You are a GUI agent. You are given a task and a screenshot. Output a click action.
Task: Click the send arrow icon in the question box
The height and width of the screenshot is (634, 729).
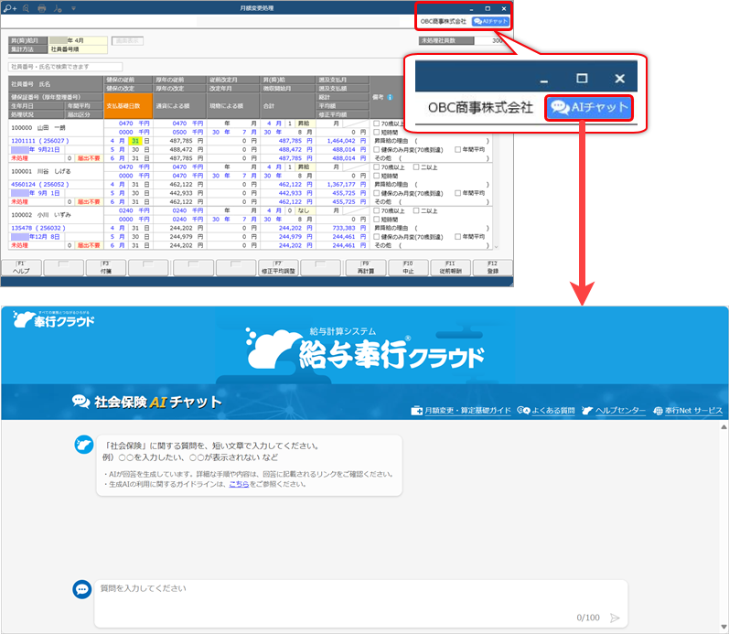coord(615,618)
